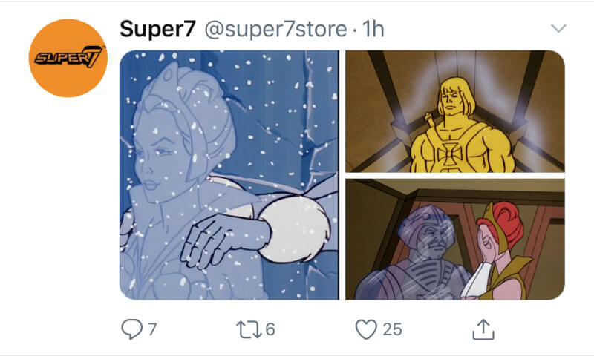Click the like count 25

click(x=392, y=329)
